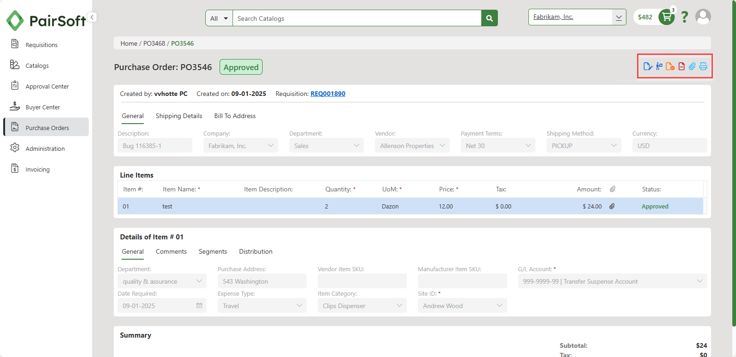Print the purchase order via printer icon
Viewport: 736px width, 357px height.
(703, 66)
